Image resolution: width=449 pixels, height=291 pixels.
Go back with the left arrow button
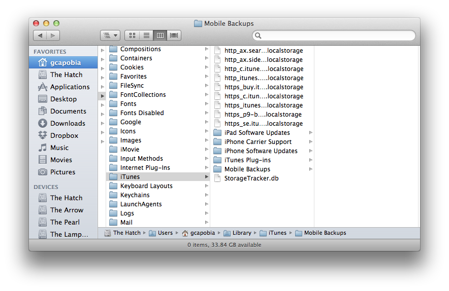pyautogui.click(x=40, y=35)
